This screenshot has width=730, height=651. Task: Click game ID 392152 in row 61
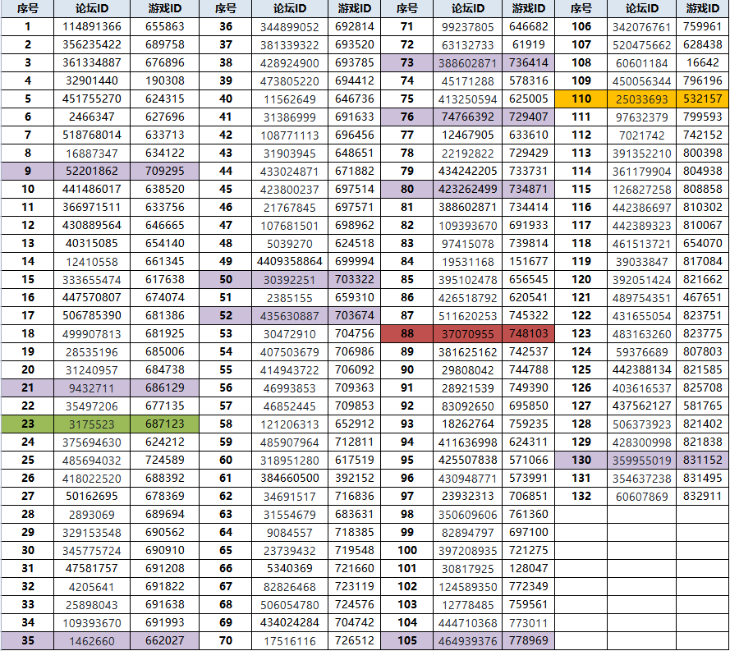pos(354,478)
